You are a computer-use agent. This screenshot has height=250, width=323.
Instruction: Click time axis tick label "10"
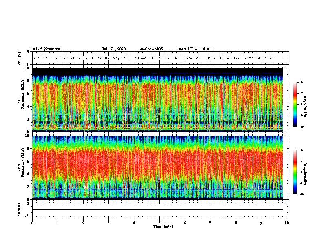pos(287,223)
